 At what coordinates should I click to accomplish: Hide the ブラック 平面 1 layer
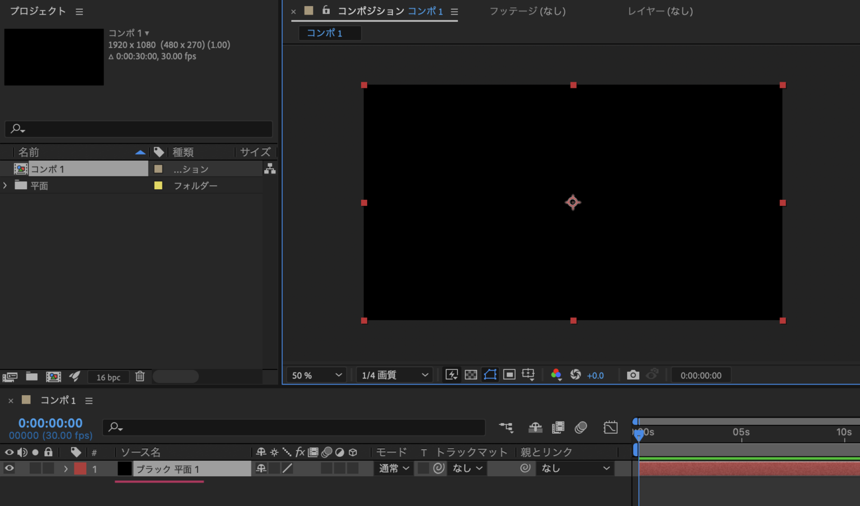8,468
